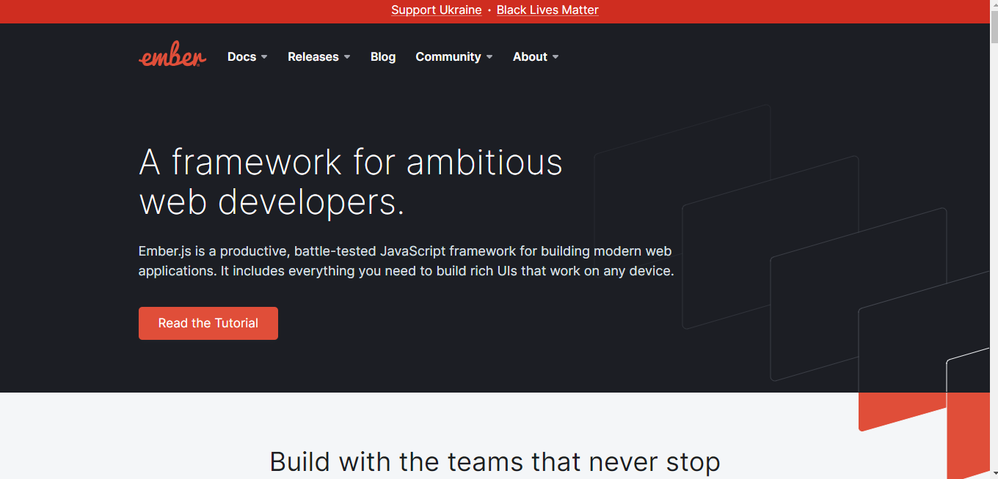Image resolution: width=998 pixels, height=479 pixels.
Task: Expand the Releases menu
Action: click(x=318, y=56)
